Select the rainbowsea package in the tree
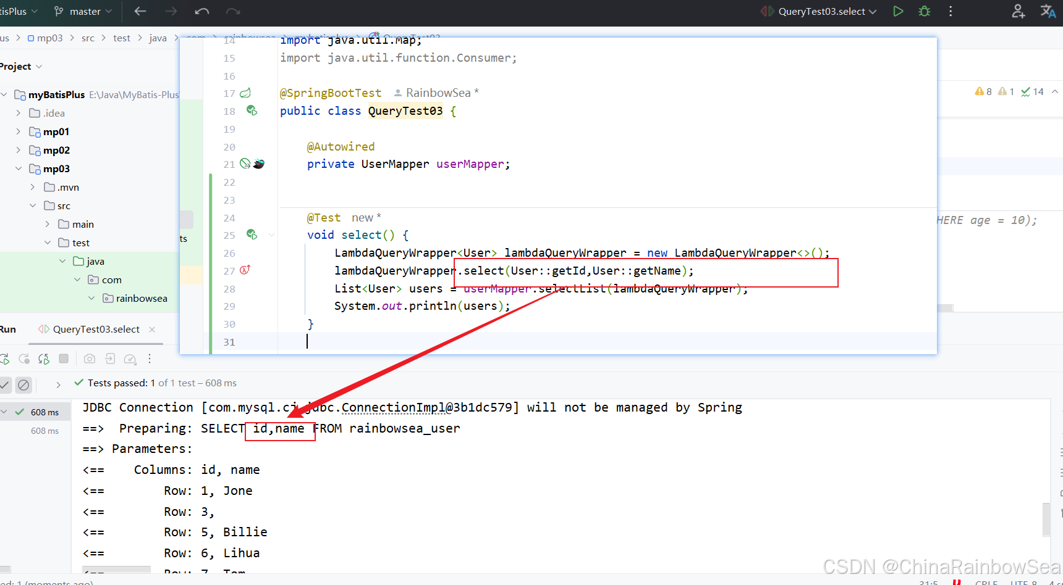1063x585 pixels. click(x=135, y=298)
